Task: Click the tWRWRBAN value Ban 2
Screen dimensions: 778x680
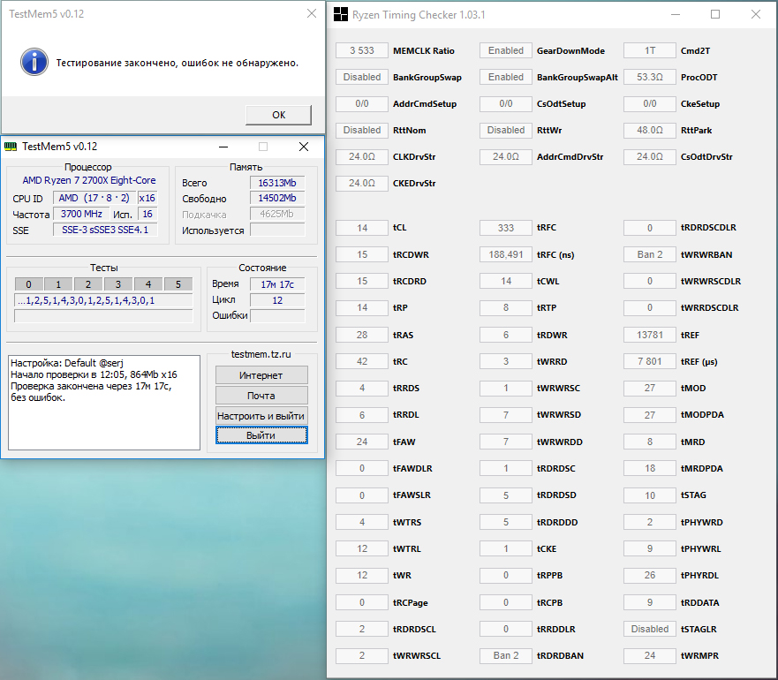Action: pyautogui.click(x=649, y=254)
